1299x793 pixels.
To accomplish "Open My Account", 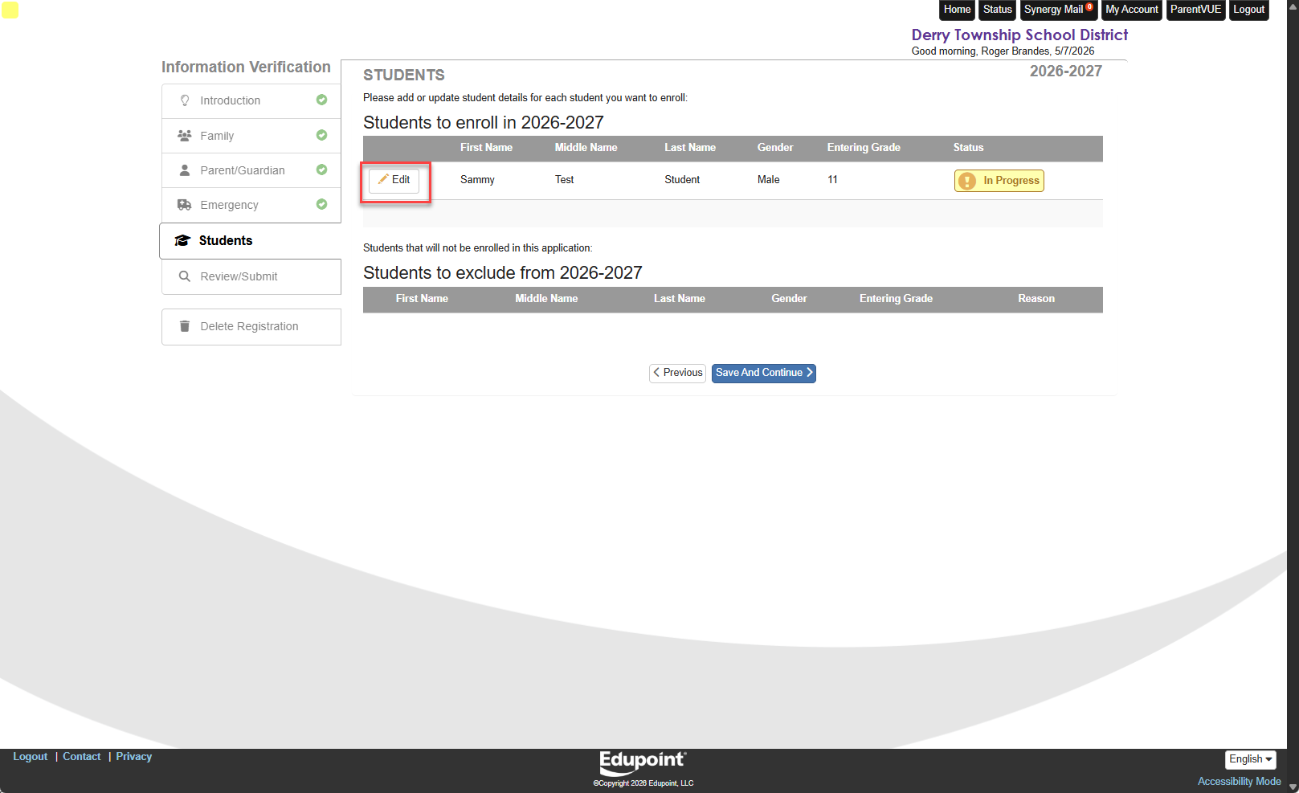I will pyautogui.click(x=1132, y=10).
